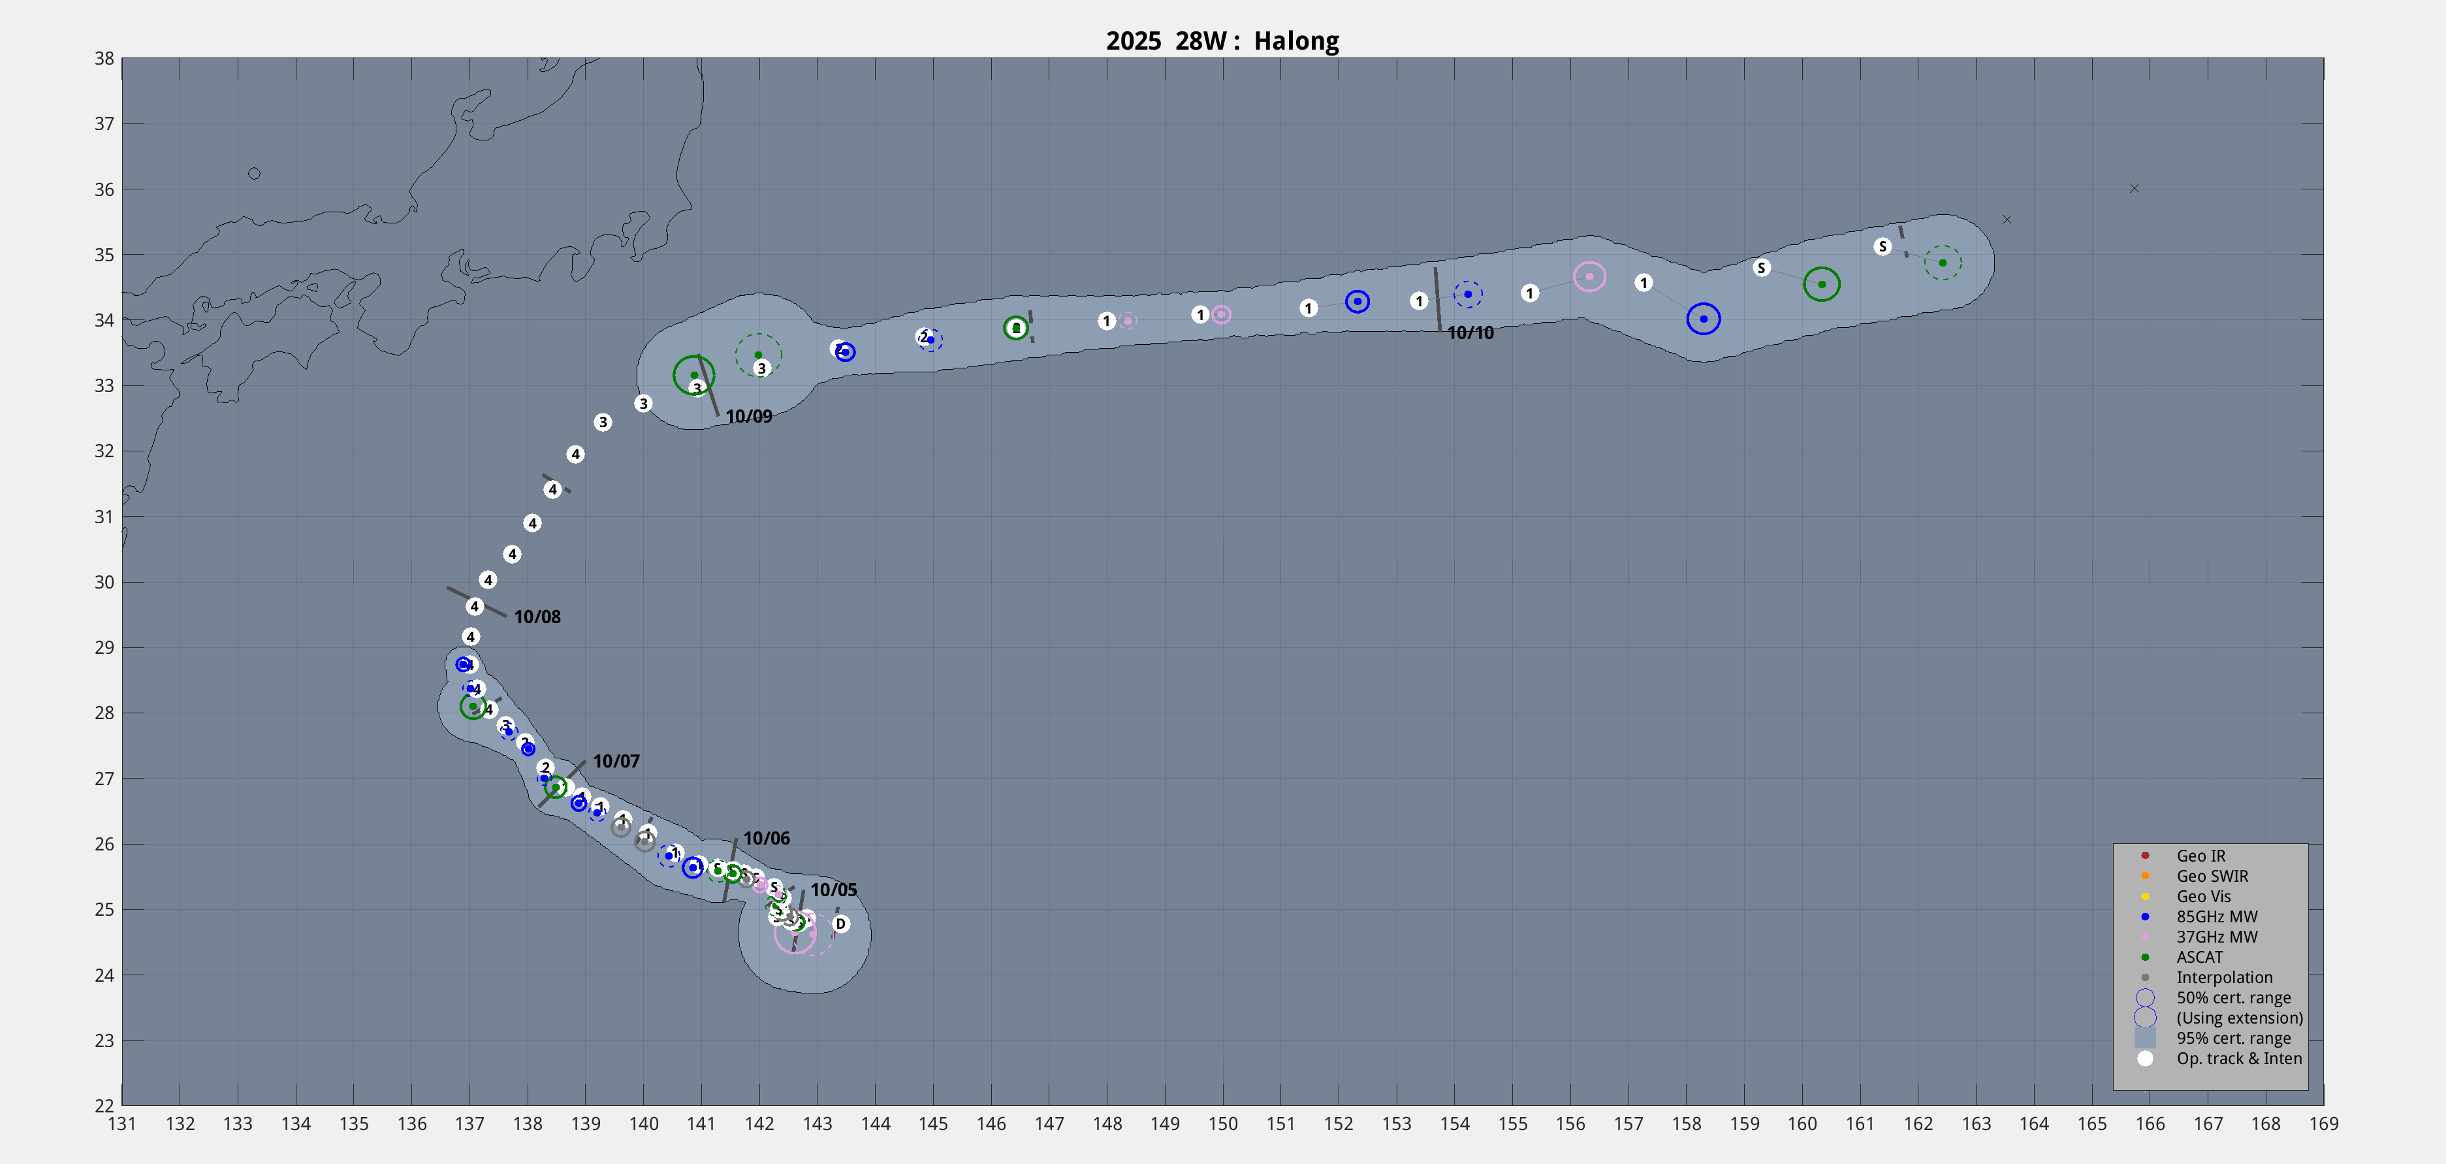Click the 10/06 date label
Viewport: 2446px width, 1164px height.
tap(767, 838)
